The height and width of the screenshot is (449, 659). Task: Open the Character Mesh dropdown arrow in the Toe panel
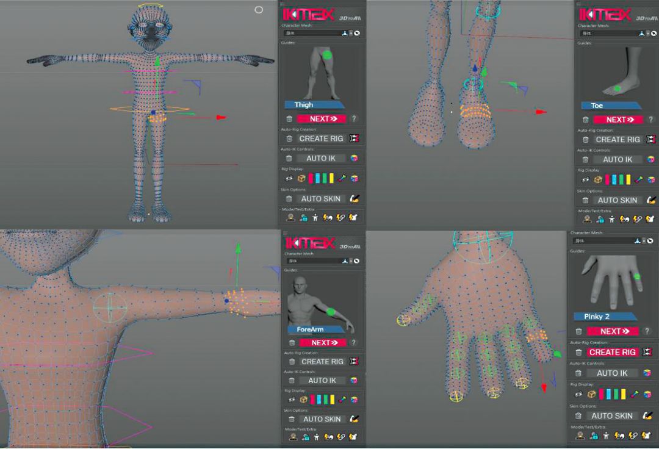[x=647, y=33]
